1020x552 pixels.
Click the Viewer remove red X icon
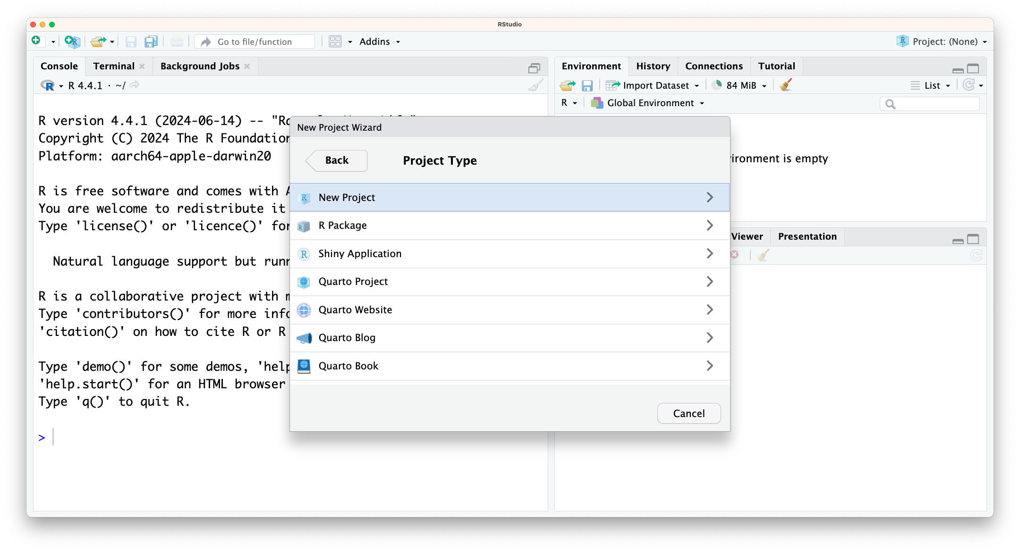tap(735, 255)
